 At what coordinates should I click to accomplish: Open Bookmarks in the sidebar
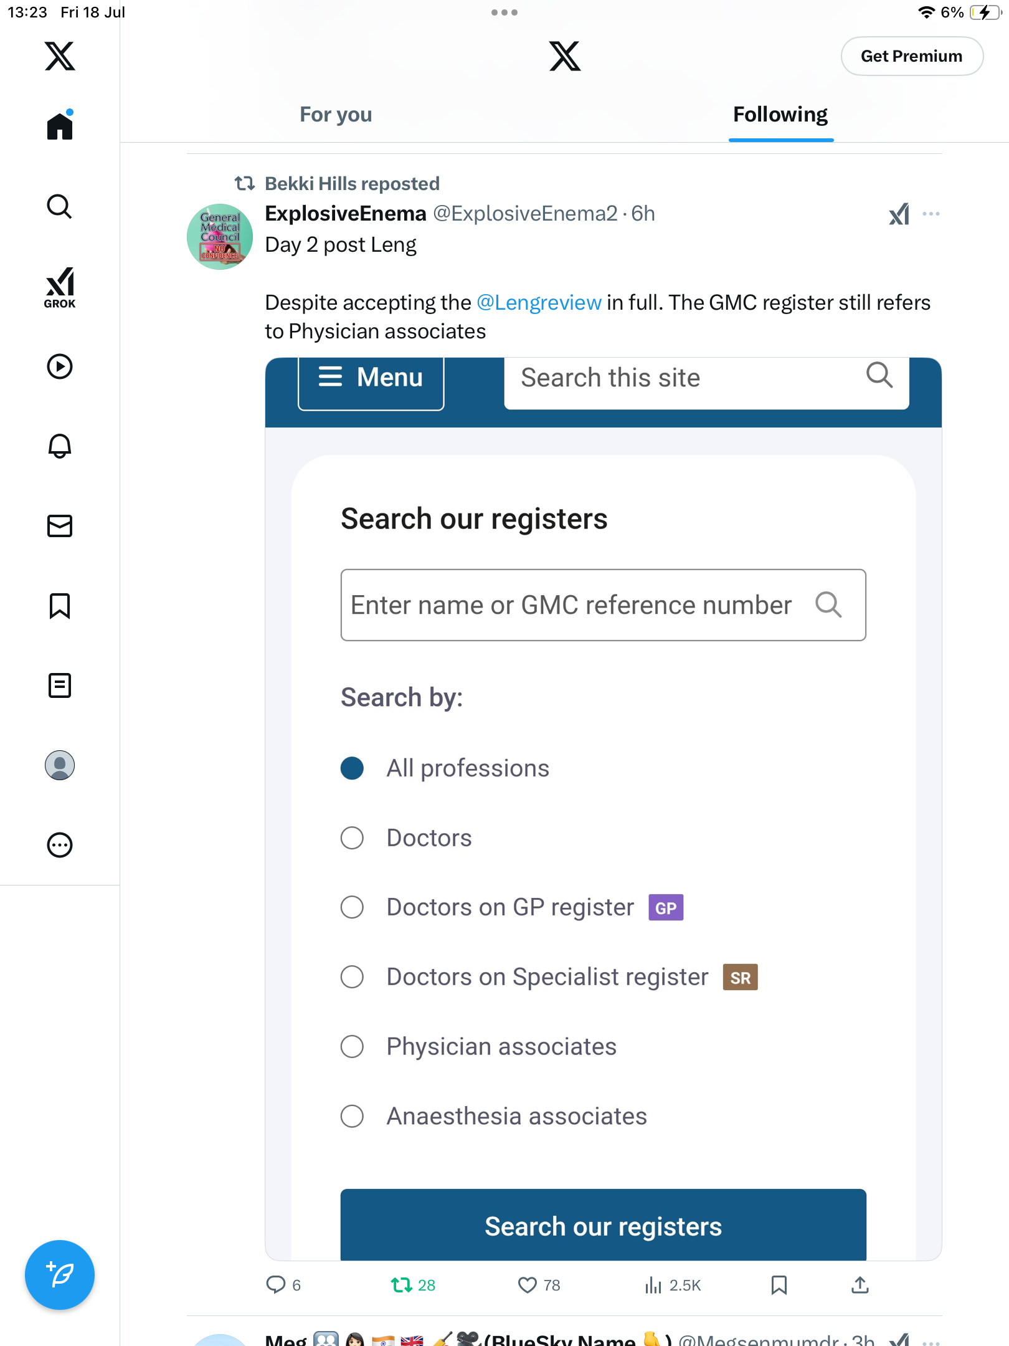[60, 606]
